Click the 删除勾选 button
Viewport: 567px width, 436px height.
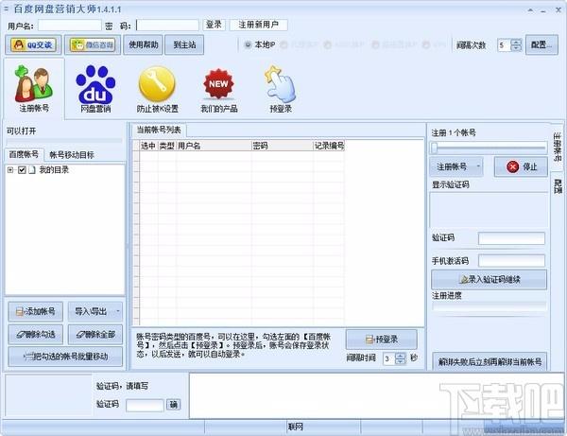click(x=36, y=334)
